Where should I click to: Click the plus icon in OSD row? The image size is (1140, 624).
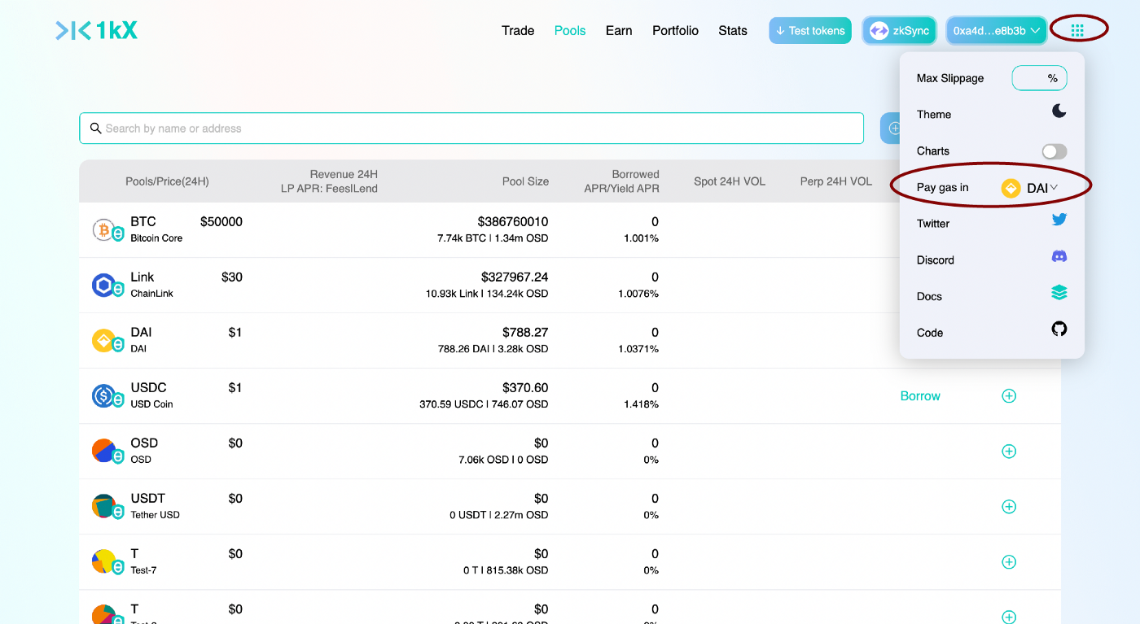click(x=1009, y=452)
